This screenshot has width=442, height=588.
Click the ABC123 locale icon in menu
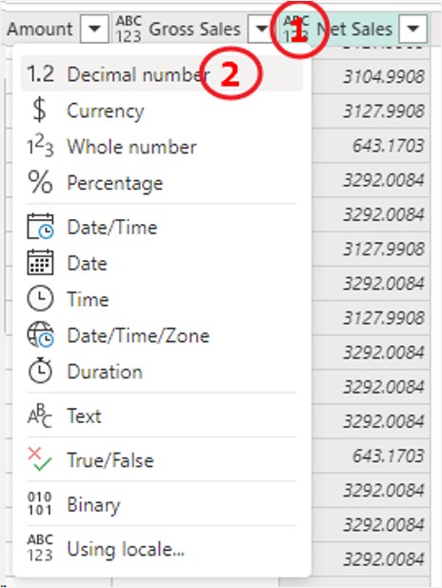[x=40, y=548]
